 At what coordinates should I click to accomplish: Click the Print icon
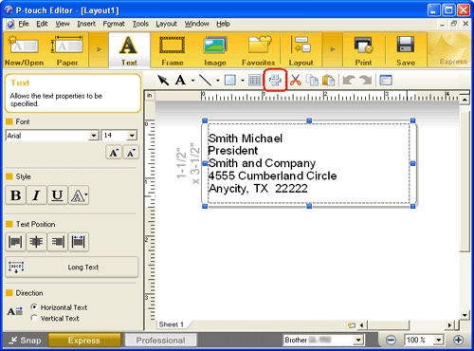(x=363, y=50)
